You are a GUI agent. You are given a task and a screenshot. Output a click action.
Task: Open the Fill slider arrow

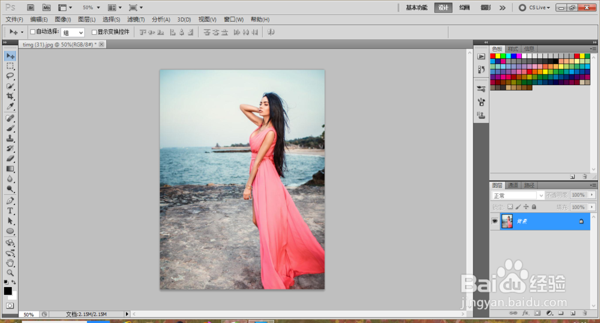(592, 207)
